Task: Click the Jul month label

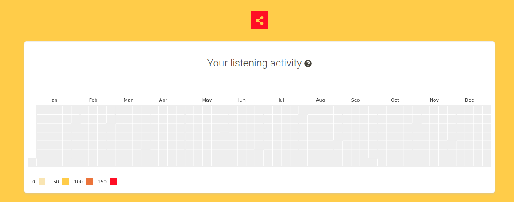Action: pyautogui.click(x=281, y=100)
